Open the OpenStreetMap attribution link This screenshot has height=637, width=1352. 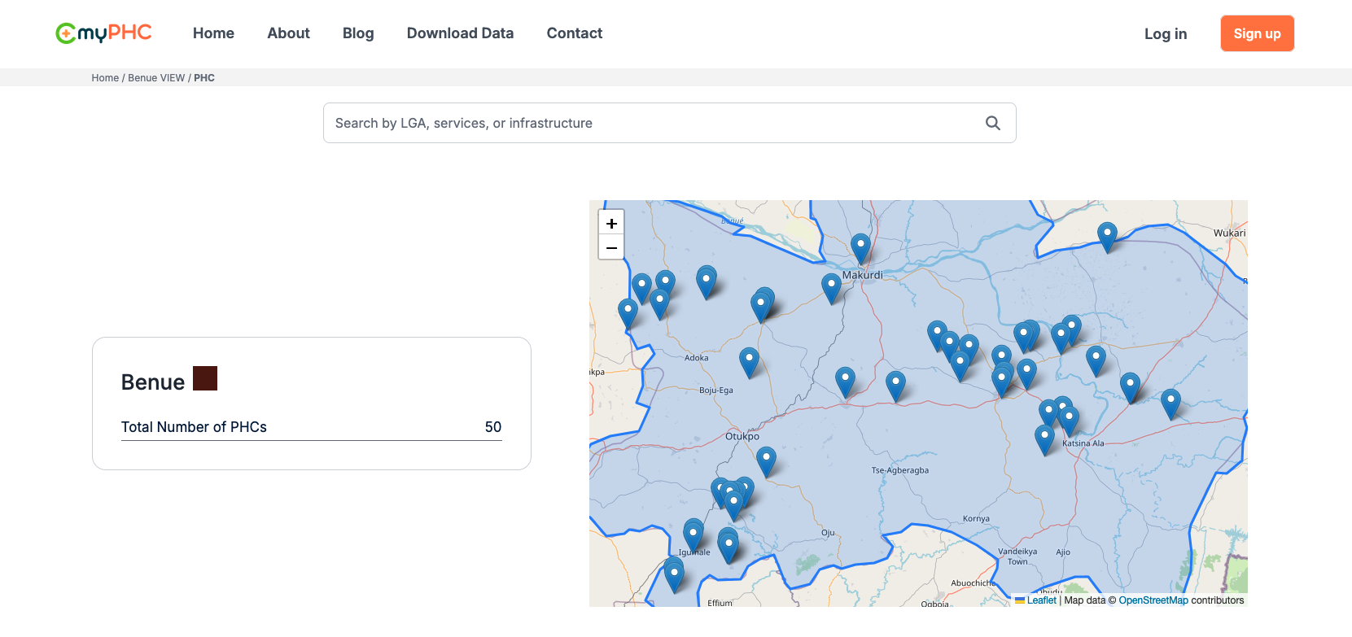(x=1153, y=600)
